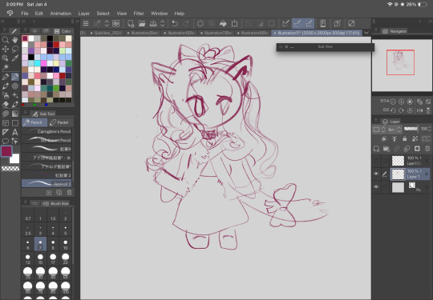Click the New canvas icon in command bar
433x300 pixels.
(x=131, y=23)
